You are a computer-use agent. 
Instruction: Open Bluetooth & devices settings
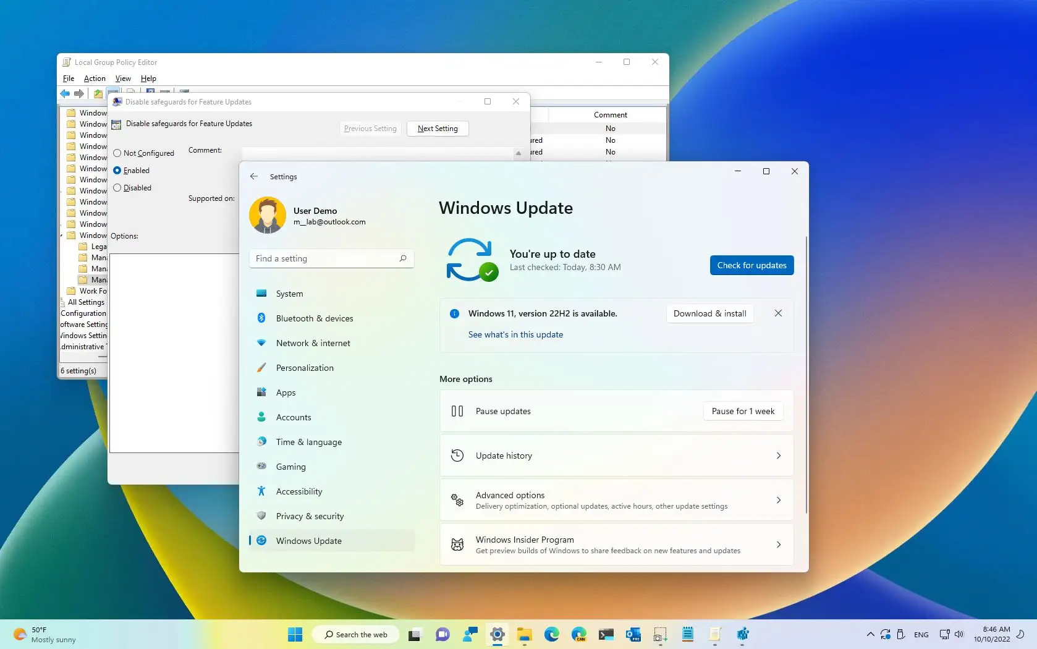(332, 318)
